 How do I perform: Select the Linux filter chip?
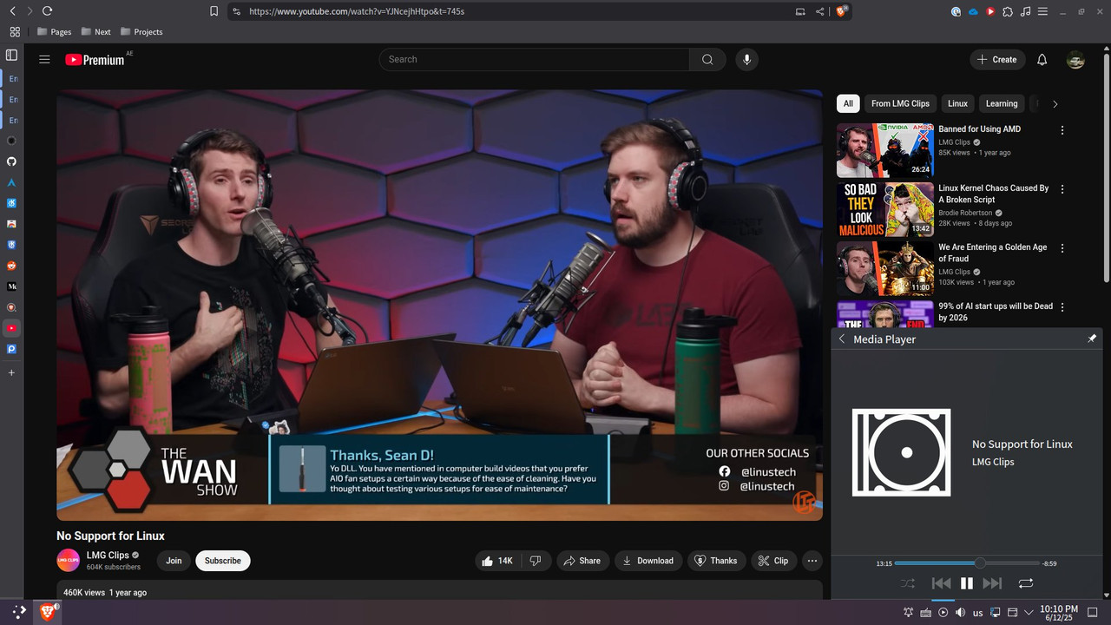tap(957, 103)
